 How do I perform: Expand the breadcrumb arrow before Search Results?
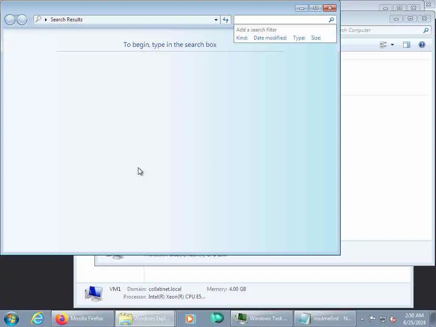[x=46, y=20]
